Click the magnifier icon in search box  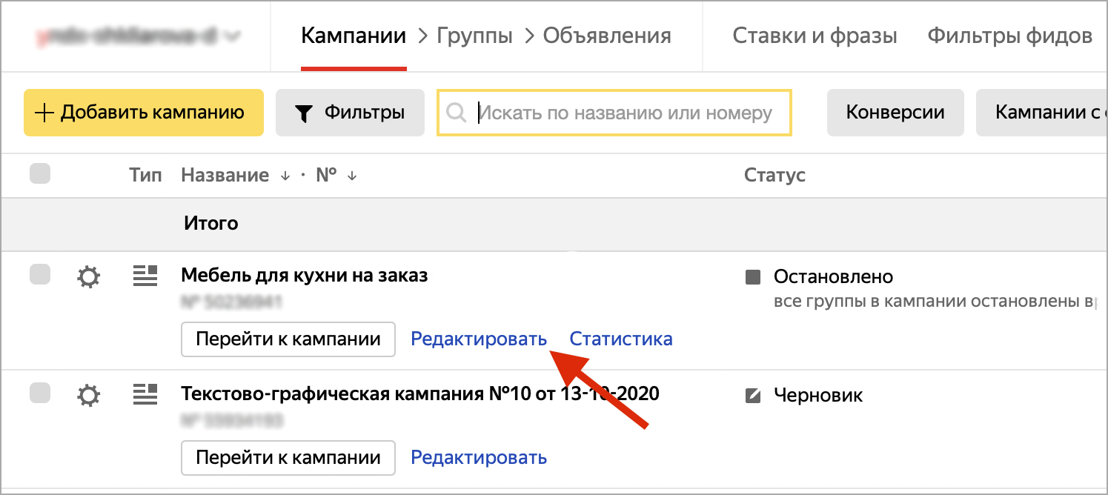pos(457,113)
